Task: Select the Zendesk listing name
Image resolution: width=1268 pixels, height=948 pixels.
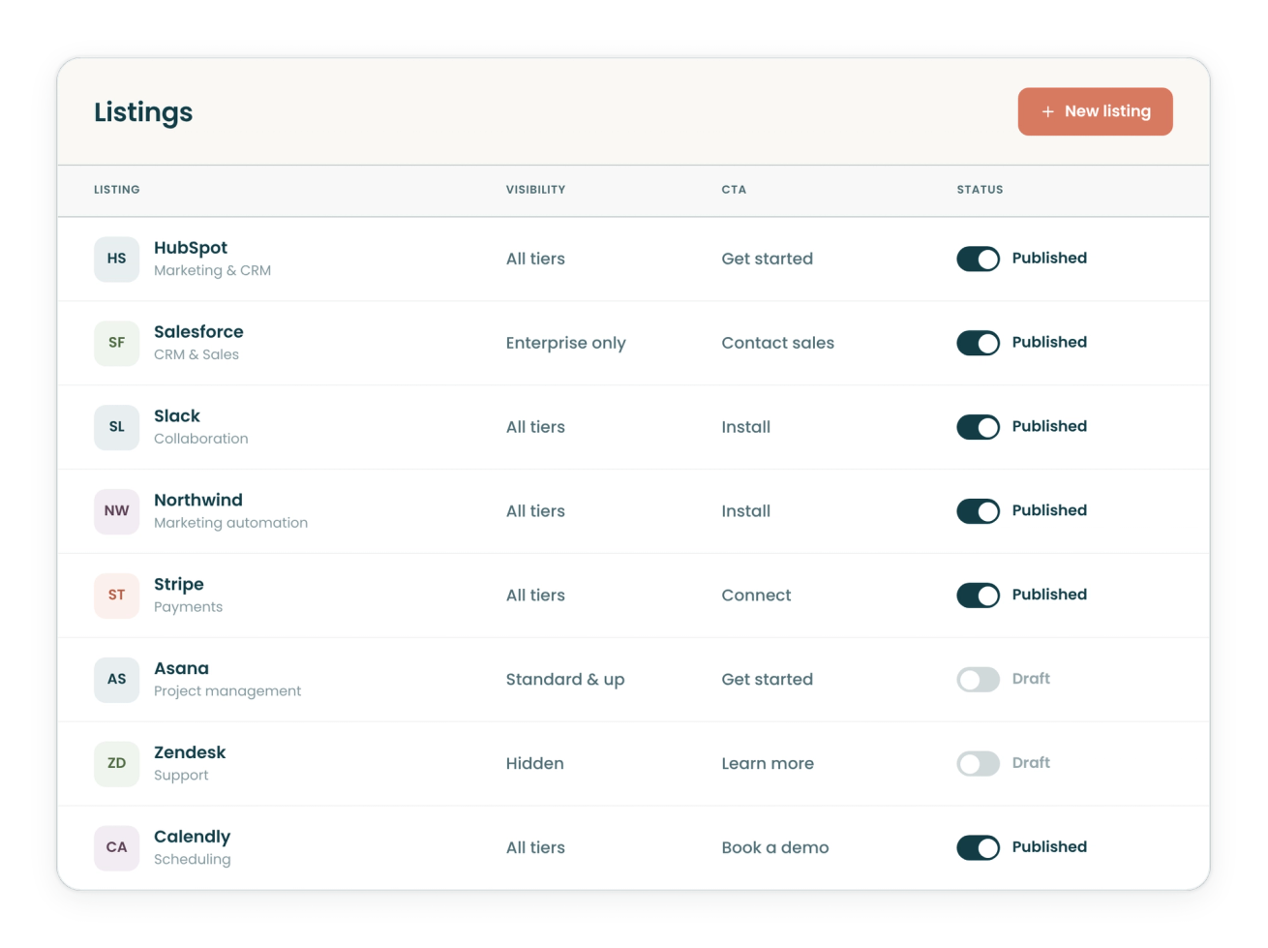Action: pyautogui.click(x=190, y=753)
